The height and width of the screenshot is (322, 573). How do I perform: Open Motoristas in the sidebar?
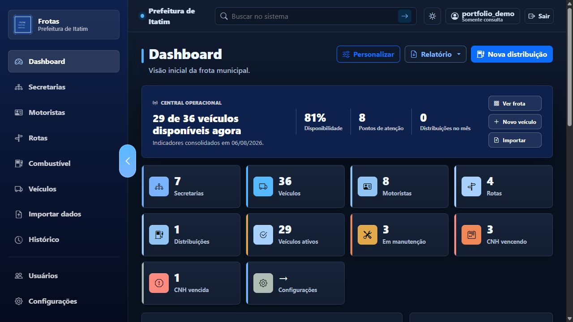pyautogui.click(x=64, y=112)
